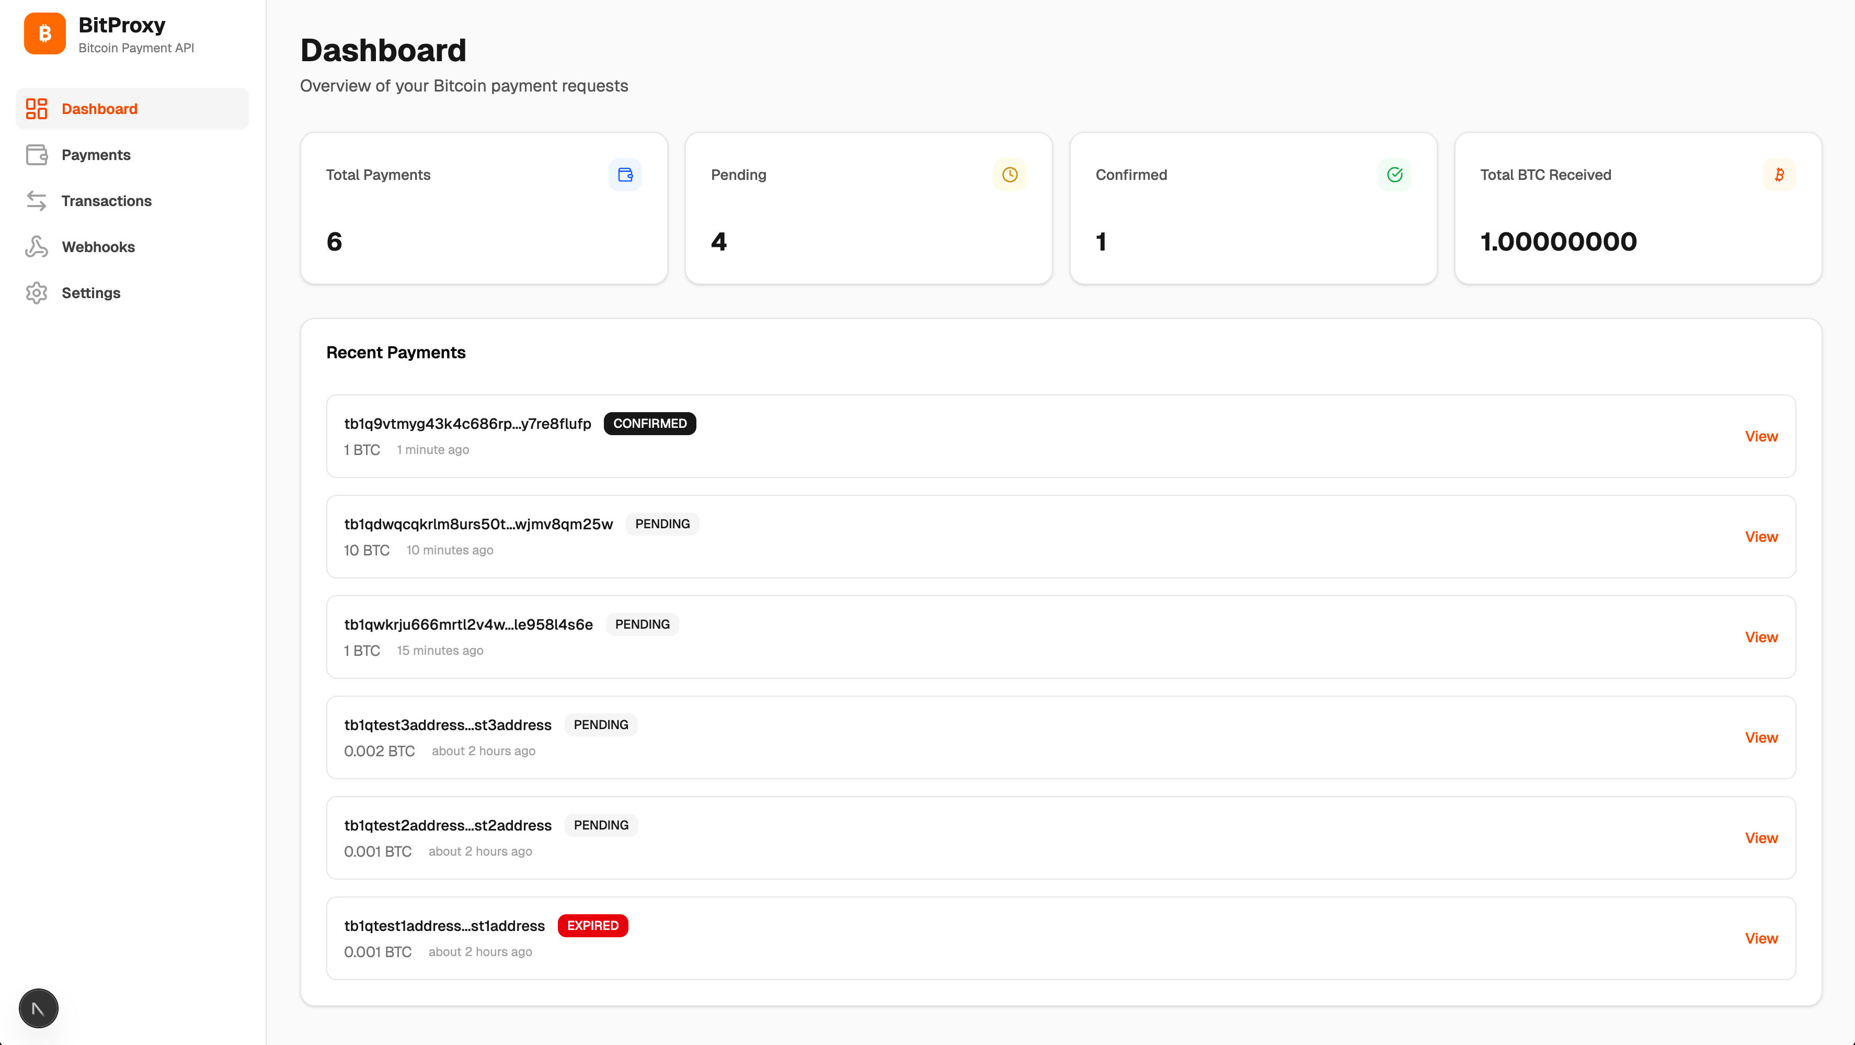The width and height of the screenshot is (1855, 1045).
Task: Click the Webhooks sidebar icon
Action: pos(37,247)
